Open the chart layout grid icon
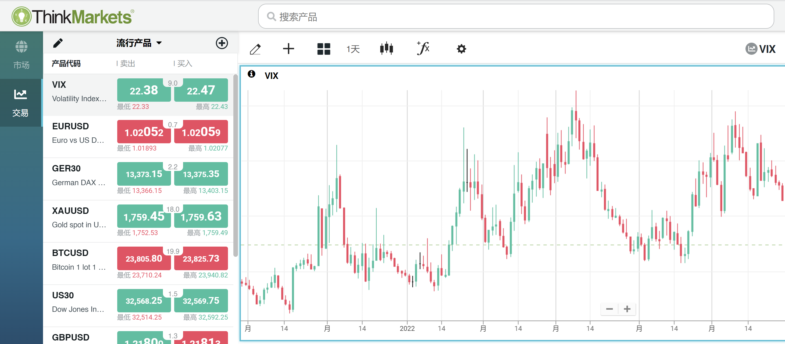This screenshot has width=785, height=344. [x=324, y=49]
